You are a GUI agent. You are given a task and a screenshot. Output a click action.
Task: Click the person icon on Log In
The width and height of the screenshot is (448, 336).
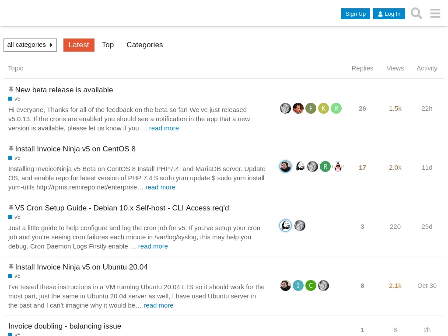point(380,14)
